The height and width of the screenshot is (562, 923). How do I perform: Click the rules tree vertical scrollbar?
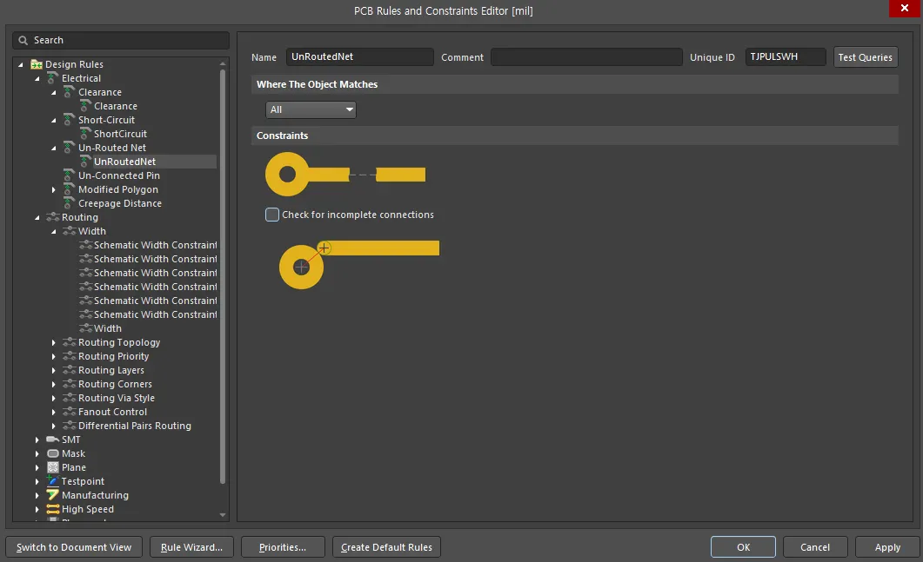(x=223, y=276)
